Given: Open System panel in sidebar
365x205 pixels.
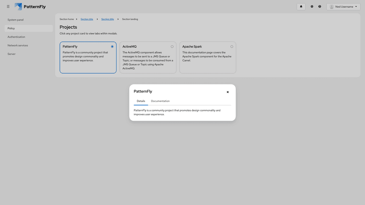Looking at the screenshot, I should (16, 20).
